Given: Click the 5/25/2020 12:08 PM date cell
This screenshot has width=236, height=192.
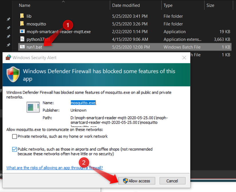Looking at the screenshot, I should pyautogui.click(x=131, y=47).
